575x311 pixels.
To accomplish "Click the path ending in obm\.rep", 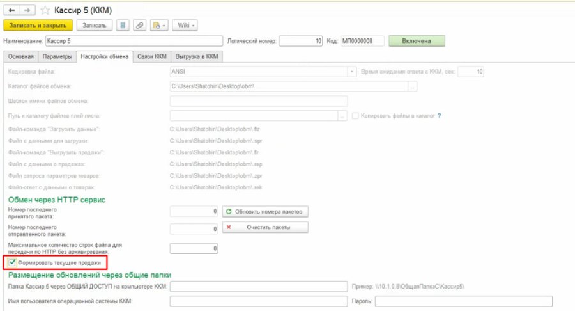I will [x=216, y=164].
